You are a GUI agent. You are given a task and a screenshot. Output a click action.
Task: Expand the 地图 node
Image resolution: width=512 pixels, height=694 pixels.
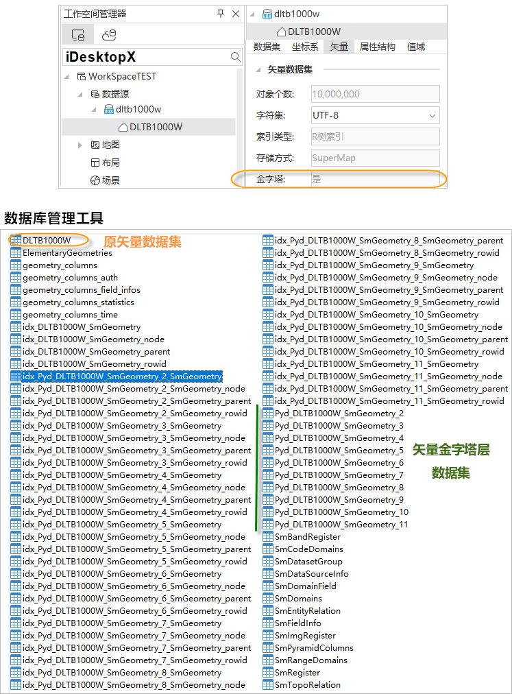tap(81, 145)
